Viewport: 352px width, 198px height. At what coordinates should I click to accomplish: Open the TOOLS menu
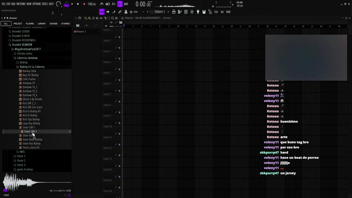(45, 4)
